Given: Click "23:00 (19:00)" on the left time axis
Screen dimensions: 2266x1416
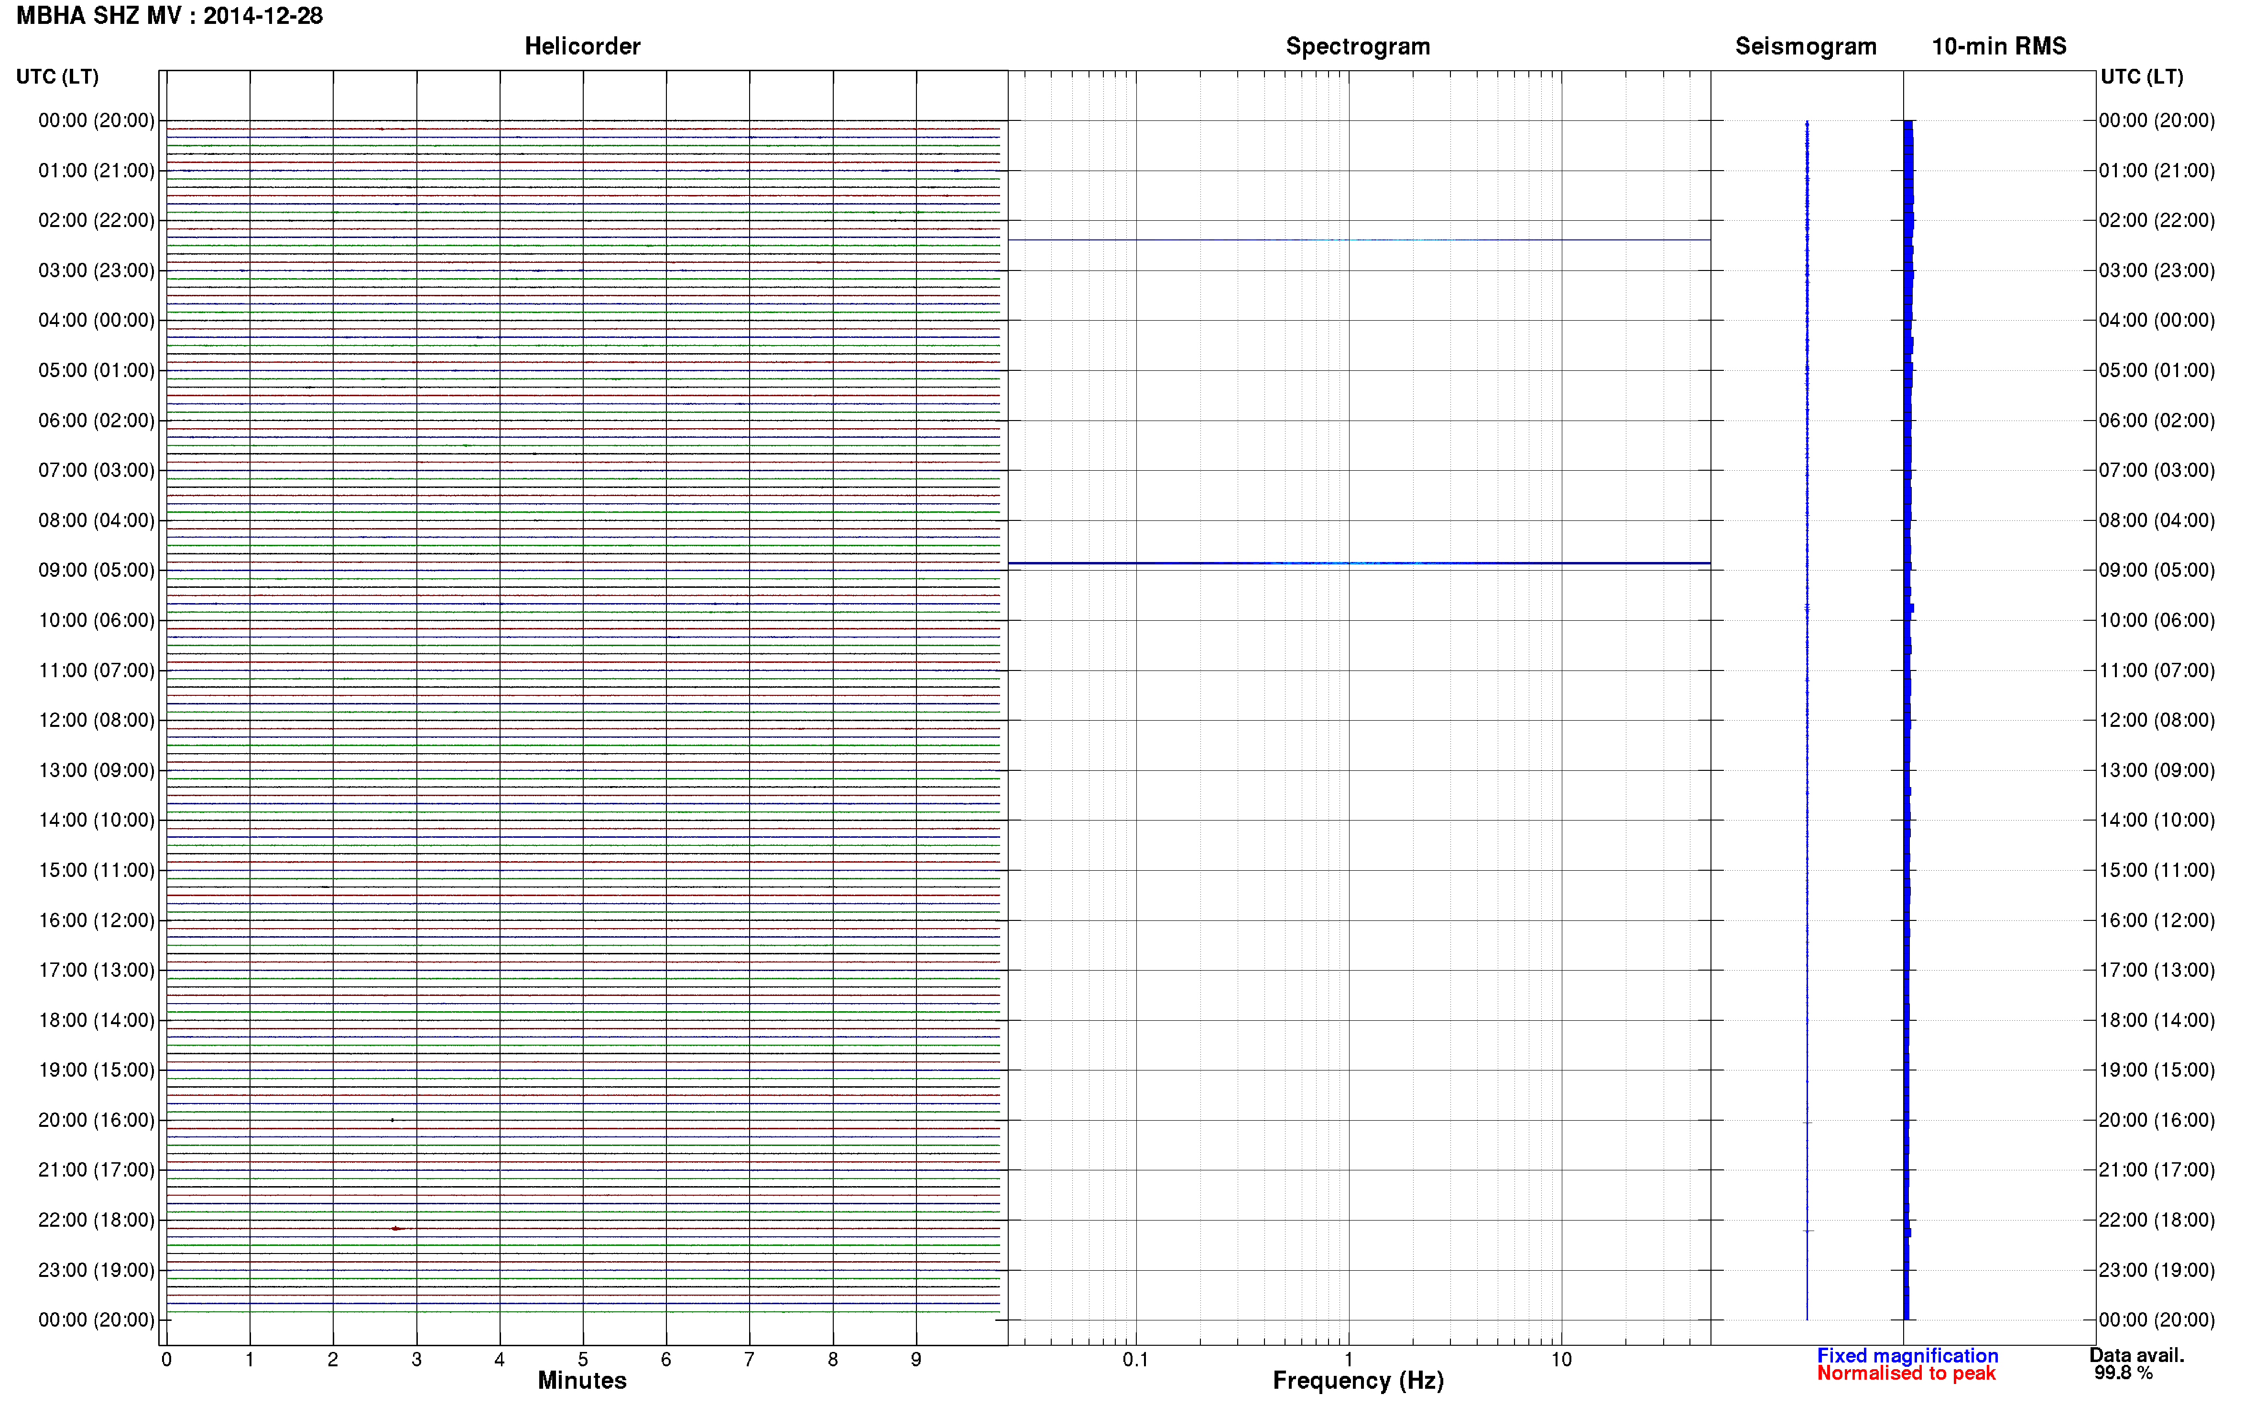Looking at the screenshot, I should [97, 1270].
